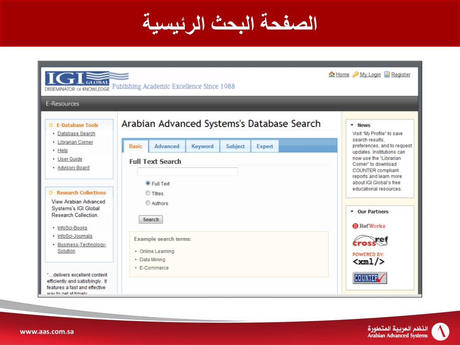Screen dimensions: 460x345
Task: Click the COUNTER compliance badge
Action: 370,278
